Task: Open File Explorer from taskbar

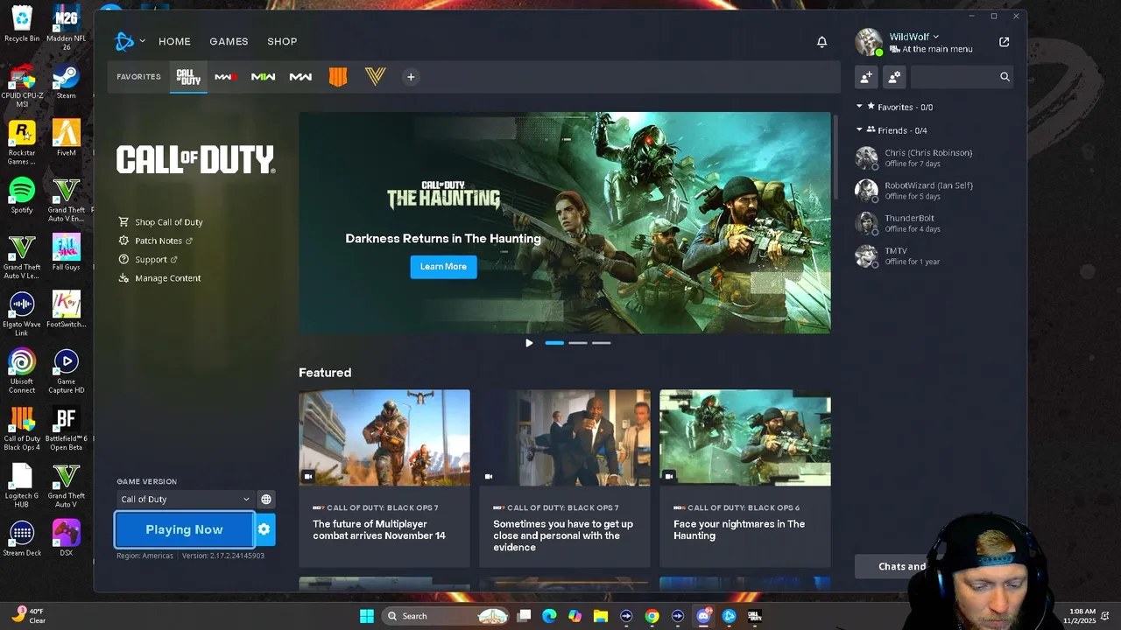Action: tap(601, 616)
